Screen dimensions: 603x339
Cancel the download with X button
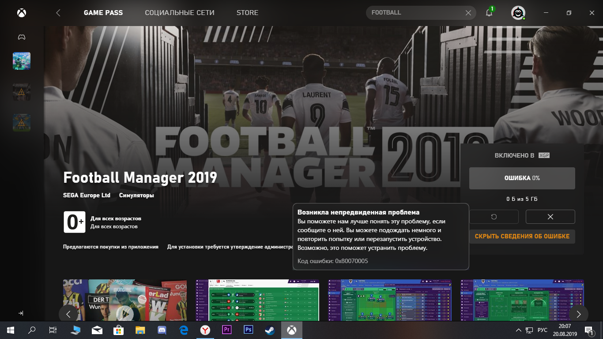click(x=550, y=217)
